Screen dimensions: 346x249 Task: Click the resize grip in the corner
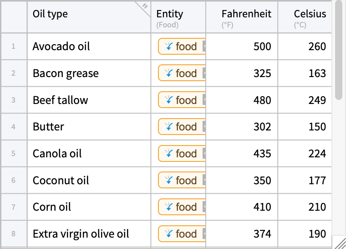pos(340,243)
